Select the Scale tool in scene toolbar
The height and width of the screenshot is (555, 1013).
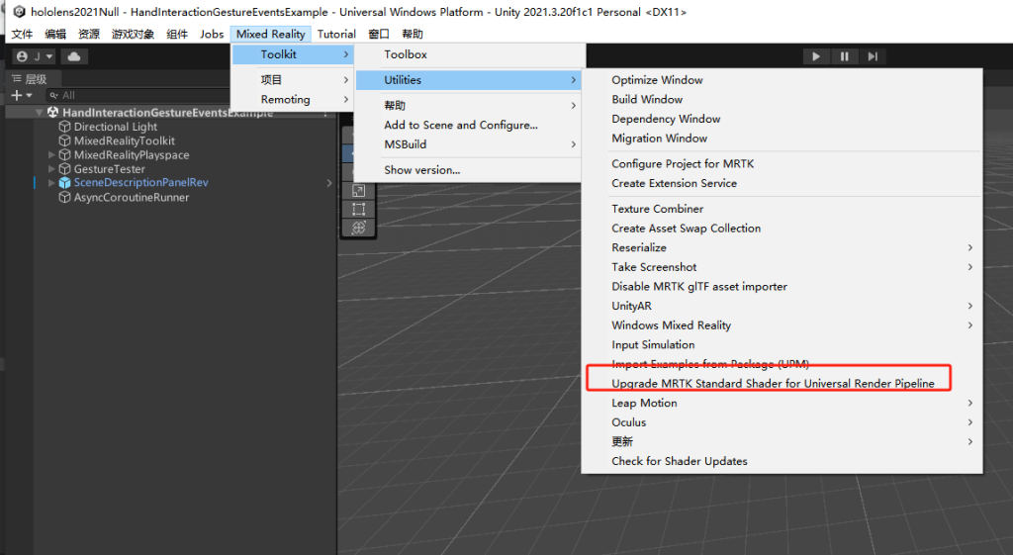[x=358, y=191]
